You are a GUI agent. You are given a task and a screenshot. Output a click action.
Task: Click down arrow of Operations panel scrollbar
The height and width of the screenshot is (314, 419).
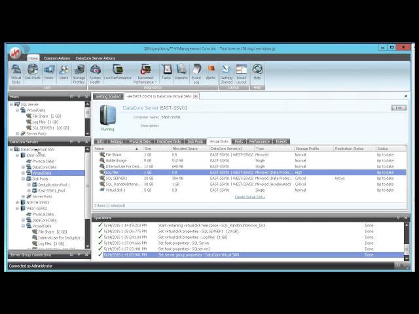[407, 258]
